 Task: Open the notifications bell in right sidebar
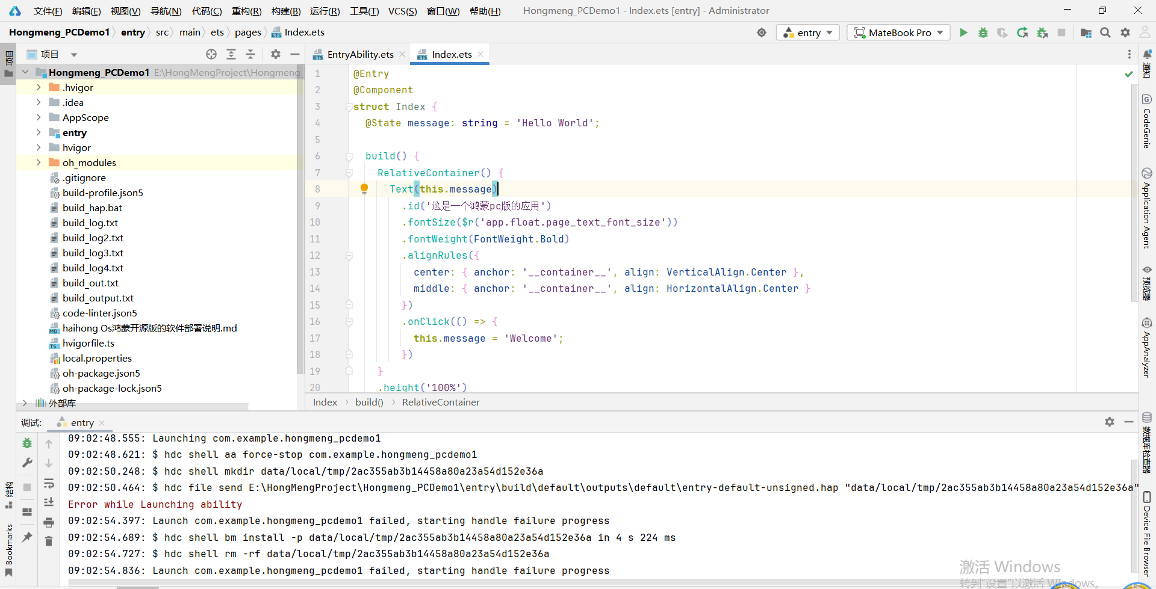point(1147,64)
